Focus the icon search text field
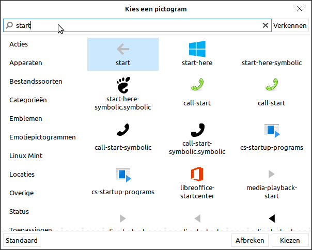 [x=139, y=25]
